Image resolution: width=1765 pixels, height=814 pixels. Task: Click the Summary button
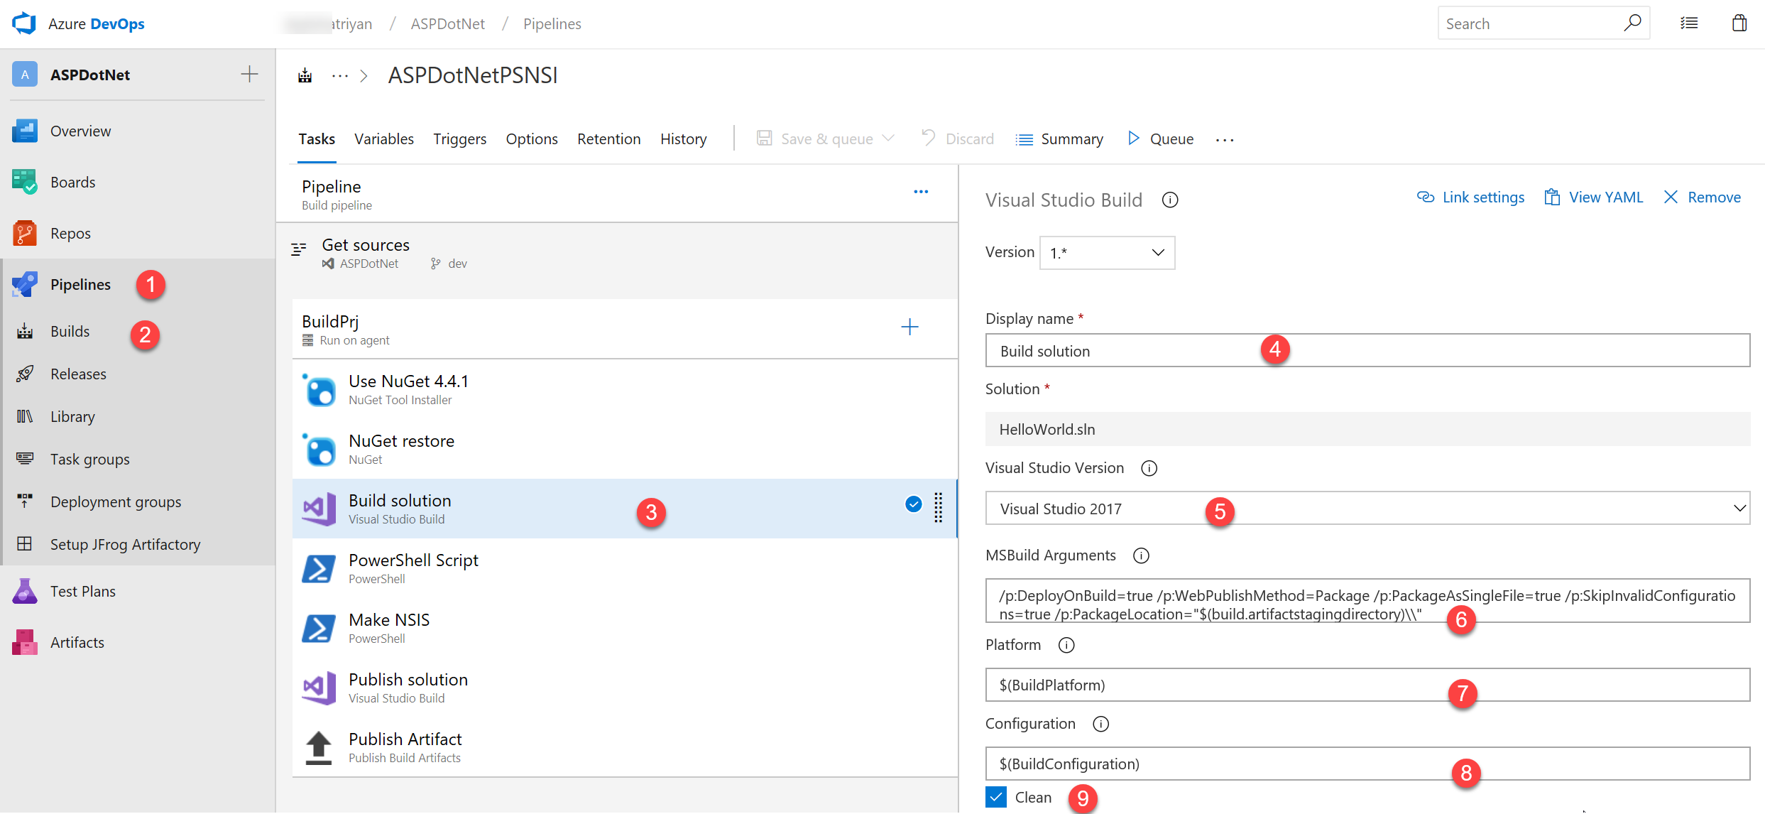(x=1059, y=139)
